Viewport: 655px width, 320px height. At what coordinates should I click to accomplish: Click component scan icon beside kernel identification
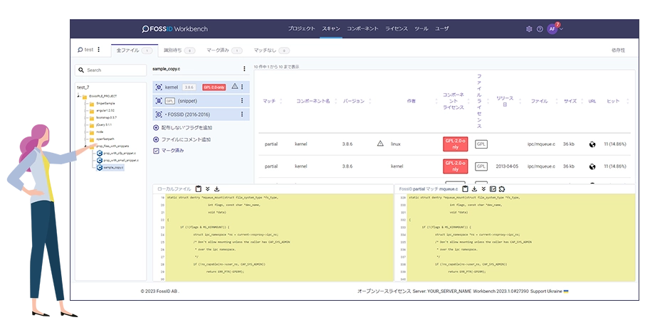coord(159,87)
